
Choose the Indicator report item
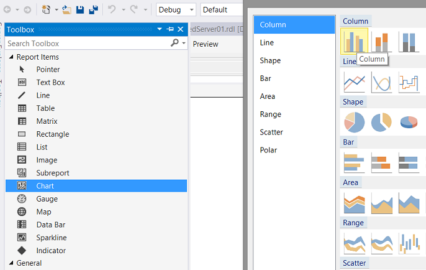96,250
